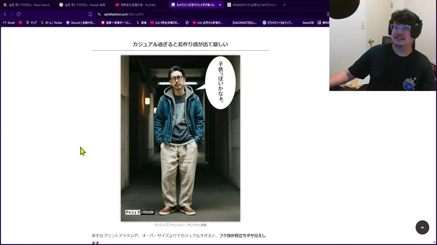Click the fashion outfit photo

(180, 138)
